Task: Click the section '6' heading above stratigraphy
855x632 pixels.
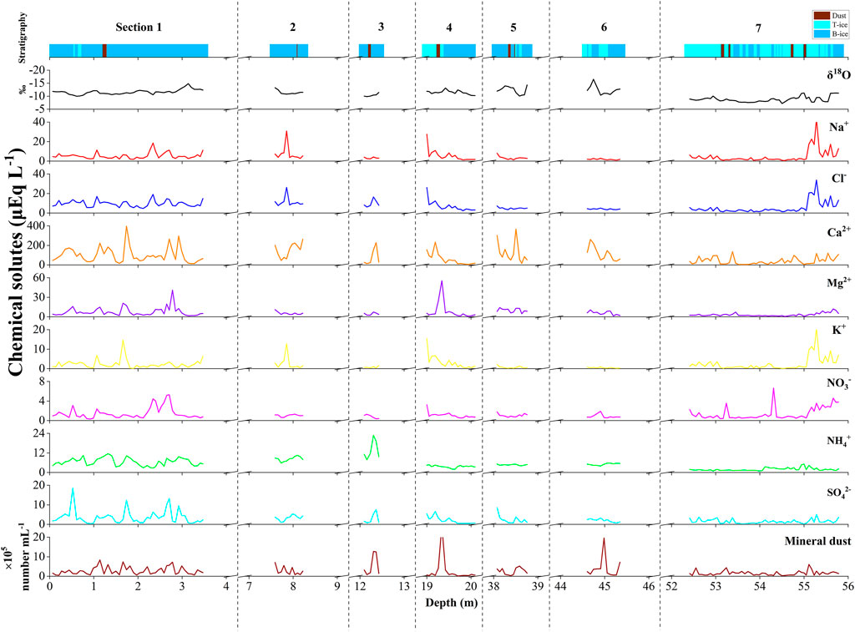Action: (604, 28)
